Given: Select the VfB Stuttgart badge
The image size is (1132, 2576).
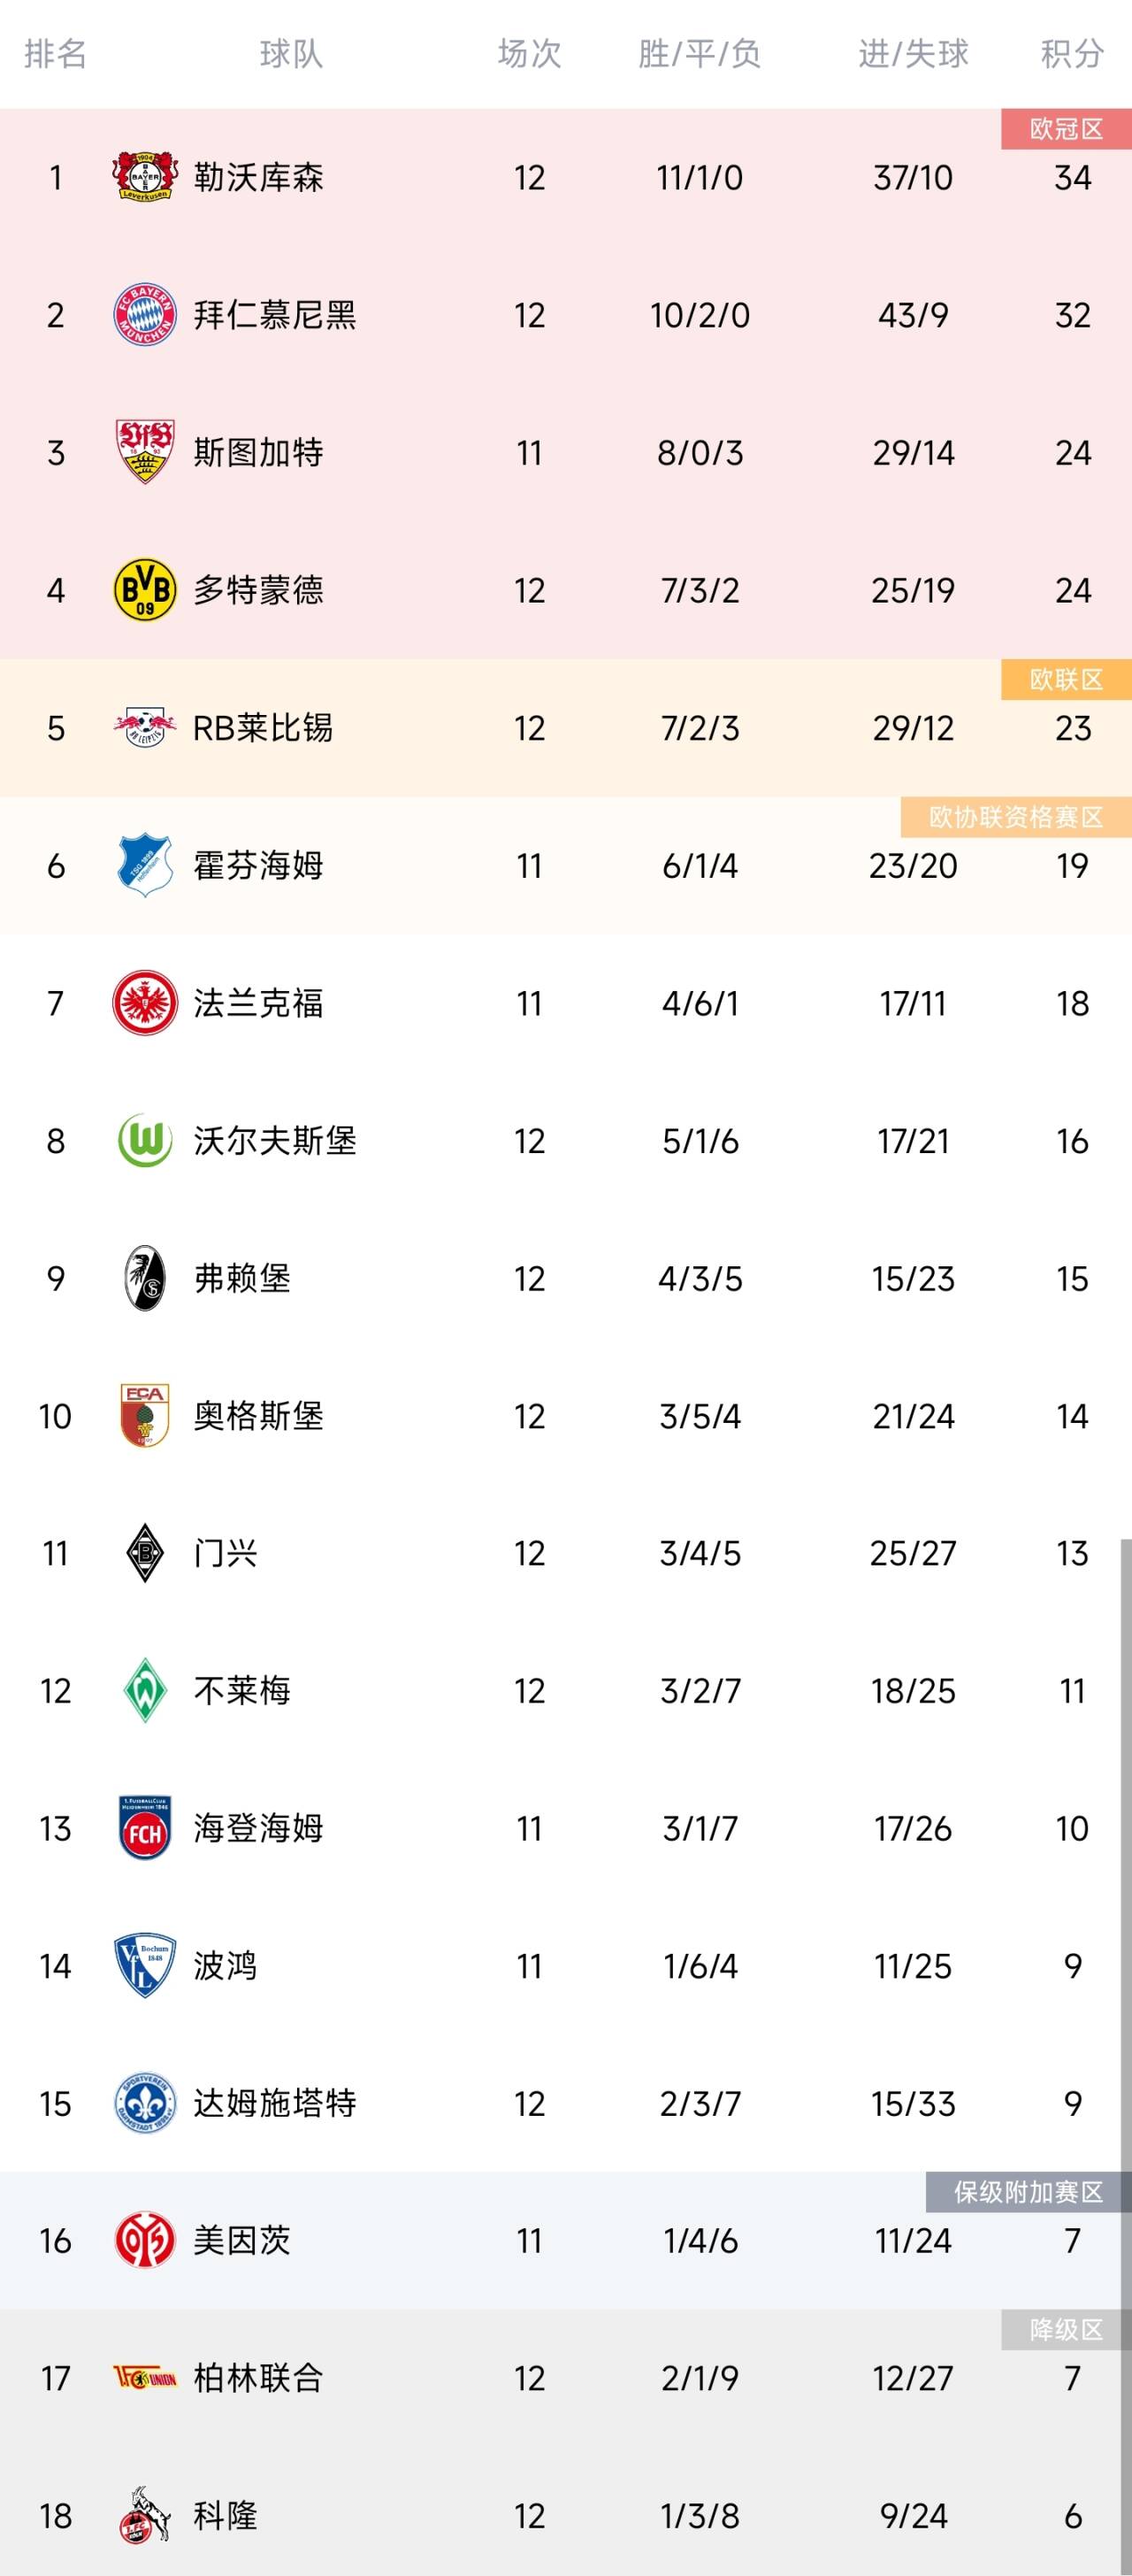Looking at the screenshot, I should click(145, 452).
